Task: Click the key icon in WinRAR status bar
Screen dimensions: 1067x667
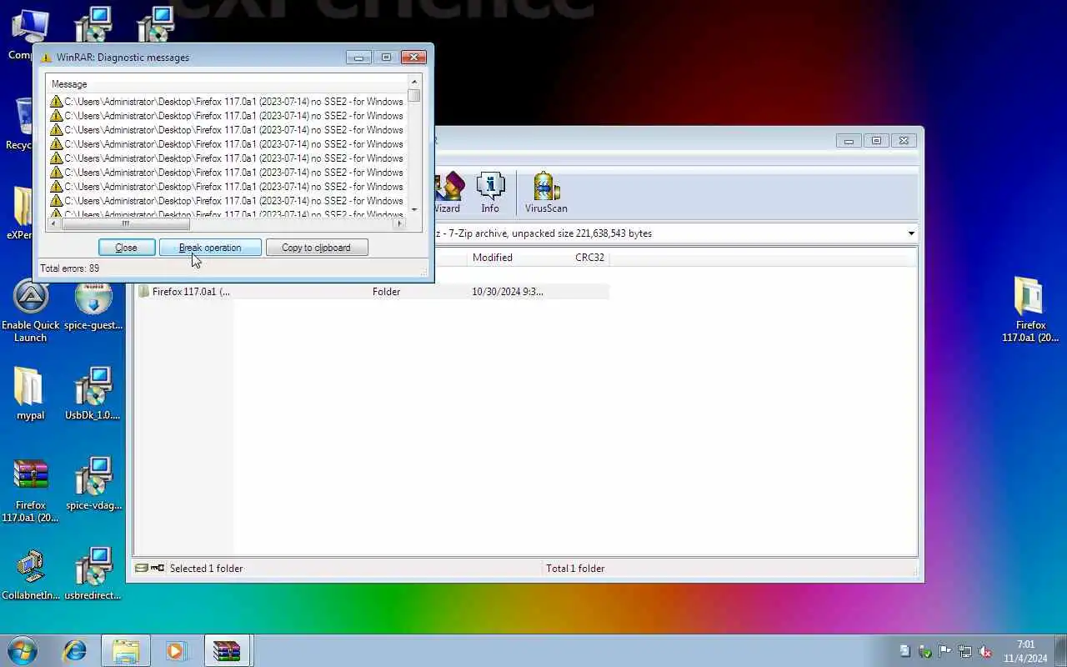Action: click(157, 568)
